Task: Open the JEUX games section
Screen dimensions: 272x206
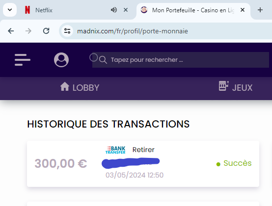Action: point(236,87)
